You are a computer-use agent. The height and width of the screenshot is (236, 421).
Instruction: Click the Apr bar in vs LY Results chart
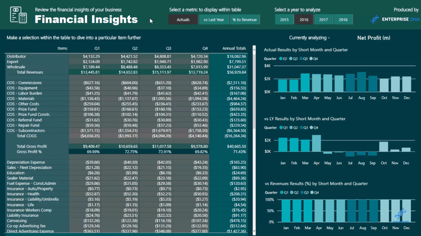coord(317,143)
